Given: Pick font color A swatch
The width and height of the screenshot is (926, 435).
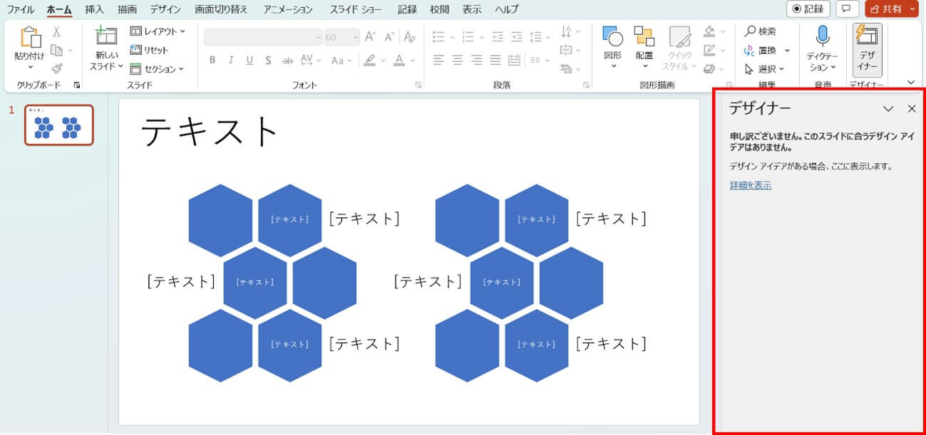Looking at the screenshot, I should 399,61.
